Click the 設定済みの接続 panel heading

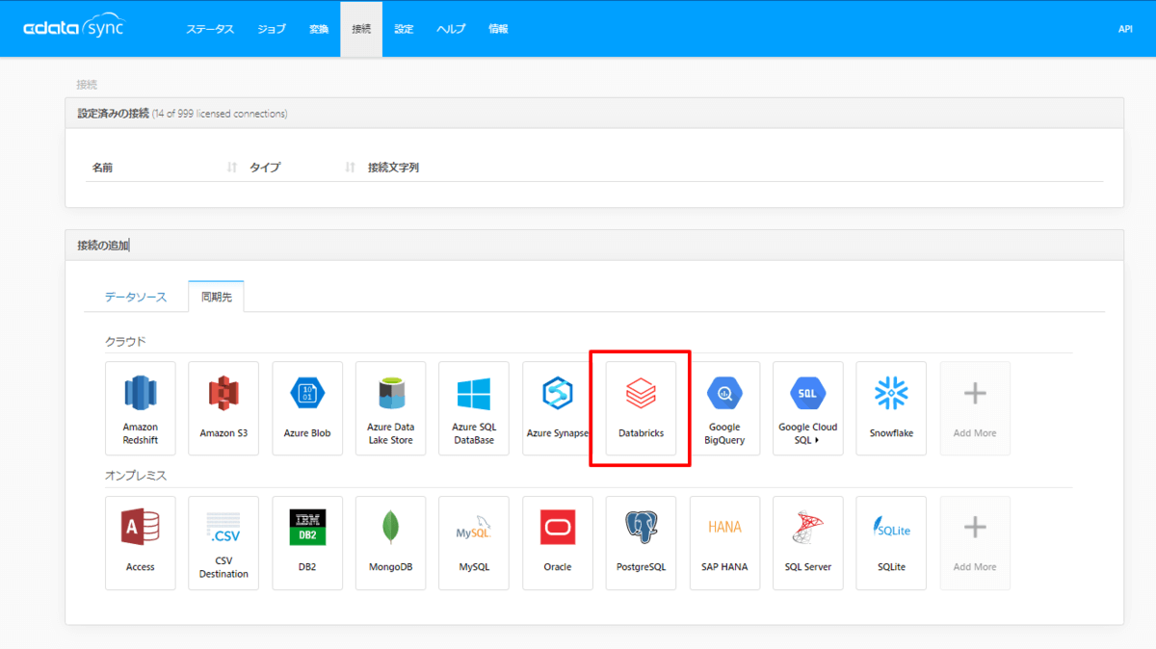(x=114, y=114)
